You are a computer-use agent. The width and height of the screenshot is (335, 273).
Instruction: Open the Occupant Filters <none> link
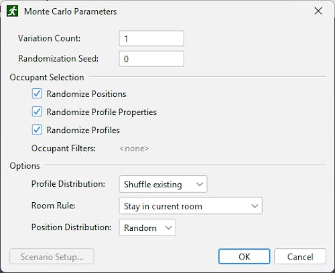coord(134,149)
